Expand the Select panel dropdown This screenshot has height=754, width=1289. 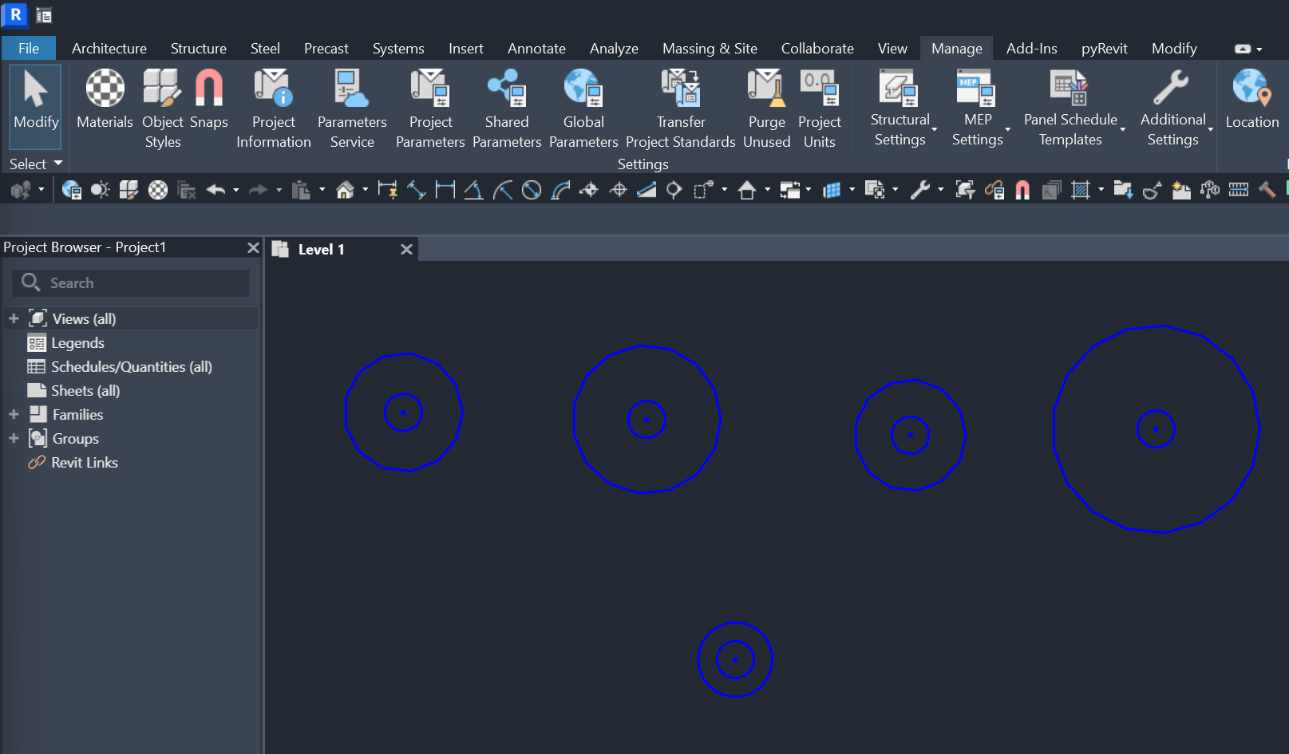point(36,164)
